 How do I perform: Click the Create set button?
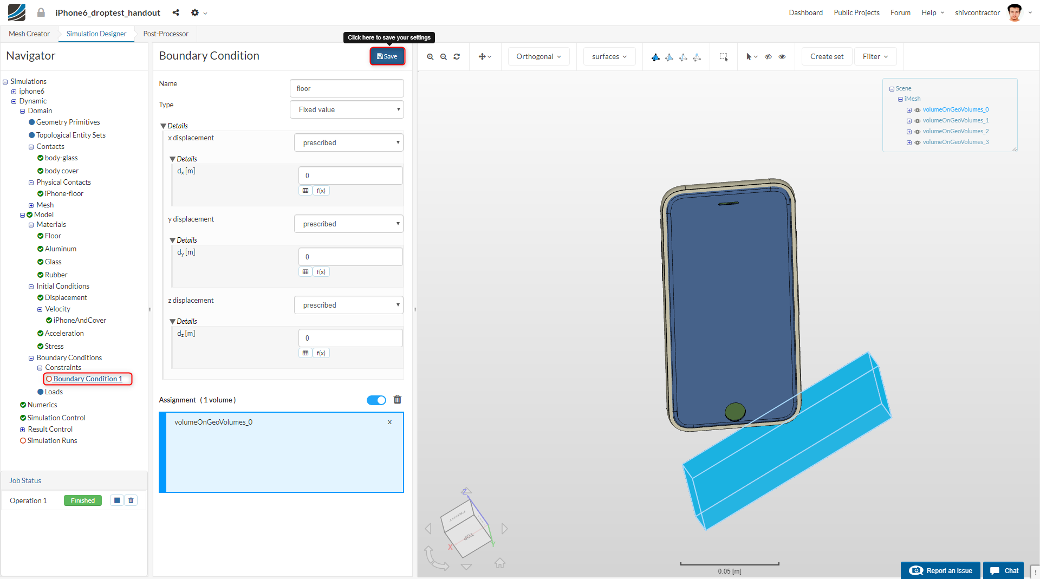pos(827,56)
